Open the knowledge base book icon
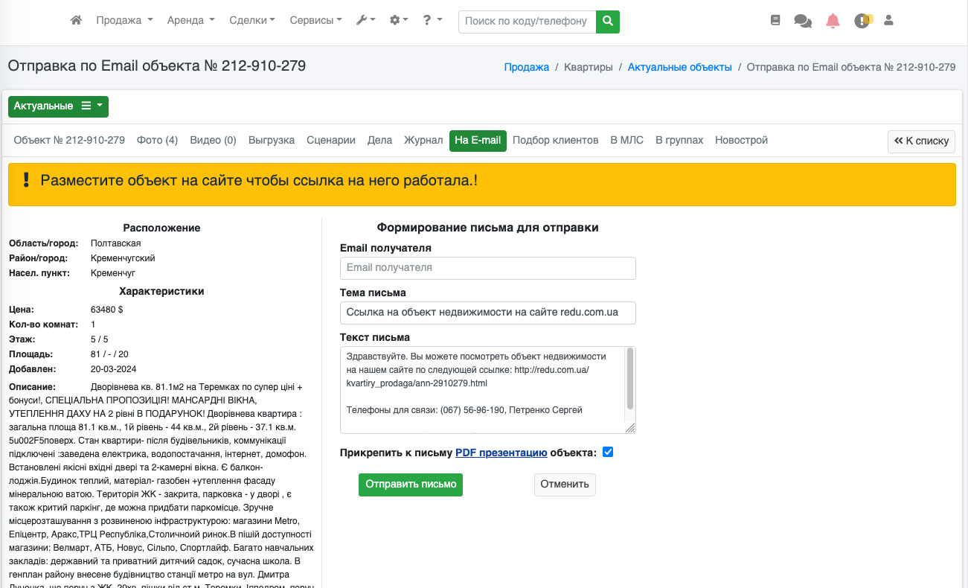Image resolution: width=968 pixels, height=588 pixels. click(775, 21)
